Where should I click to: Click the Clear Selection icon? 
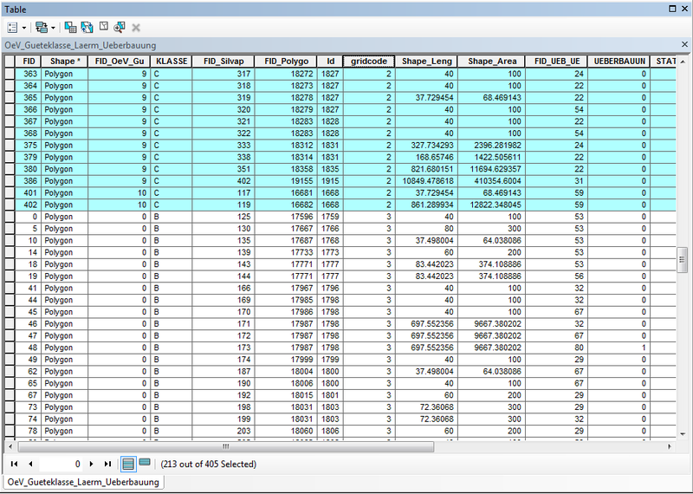click(x=103, y=28)
